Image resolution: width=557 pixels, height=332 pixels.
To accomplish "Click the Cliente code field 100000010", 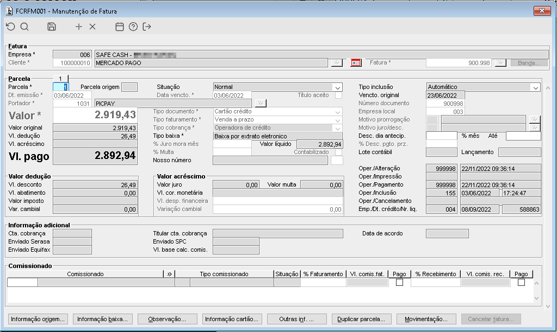I will click(x=72, y=63).
